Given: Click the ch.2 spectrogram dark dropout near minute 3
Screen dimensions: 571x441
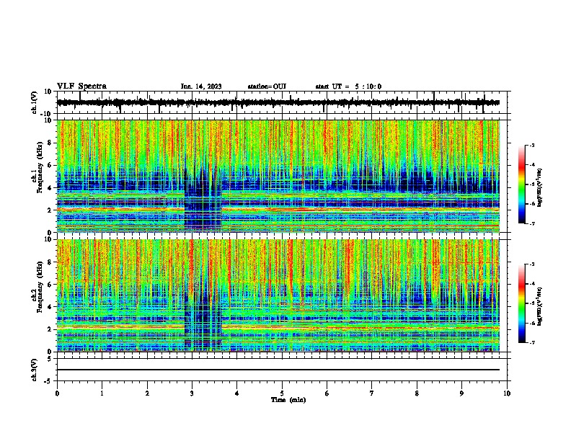Looking at the screenshot, I should 203,316.
